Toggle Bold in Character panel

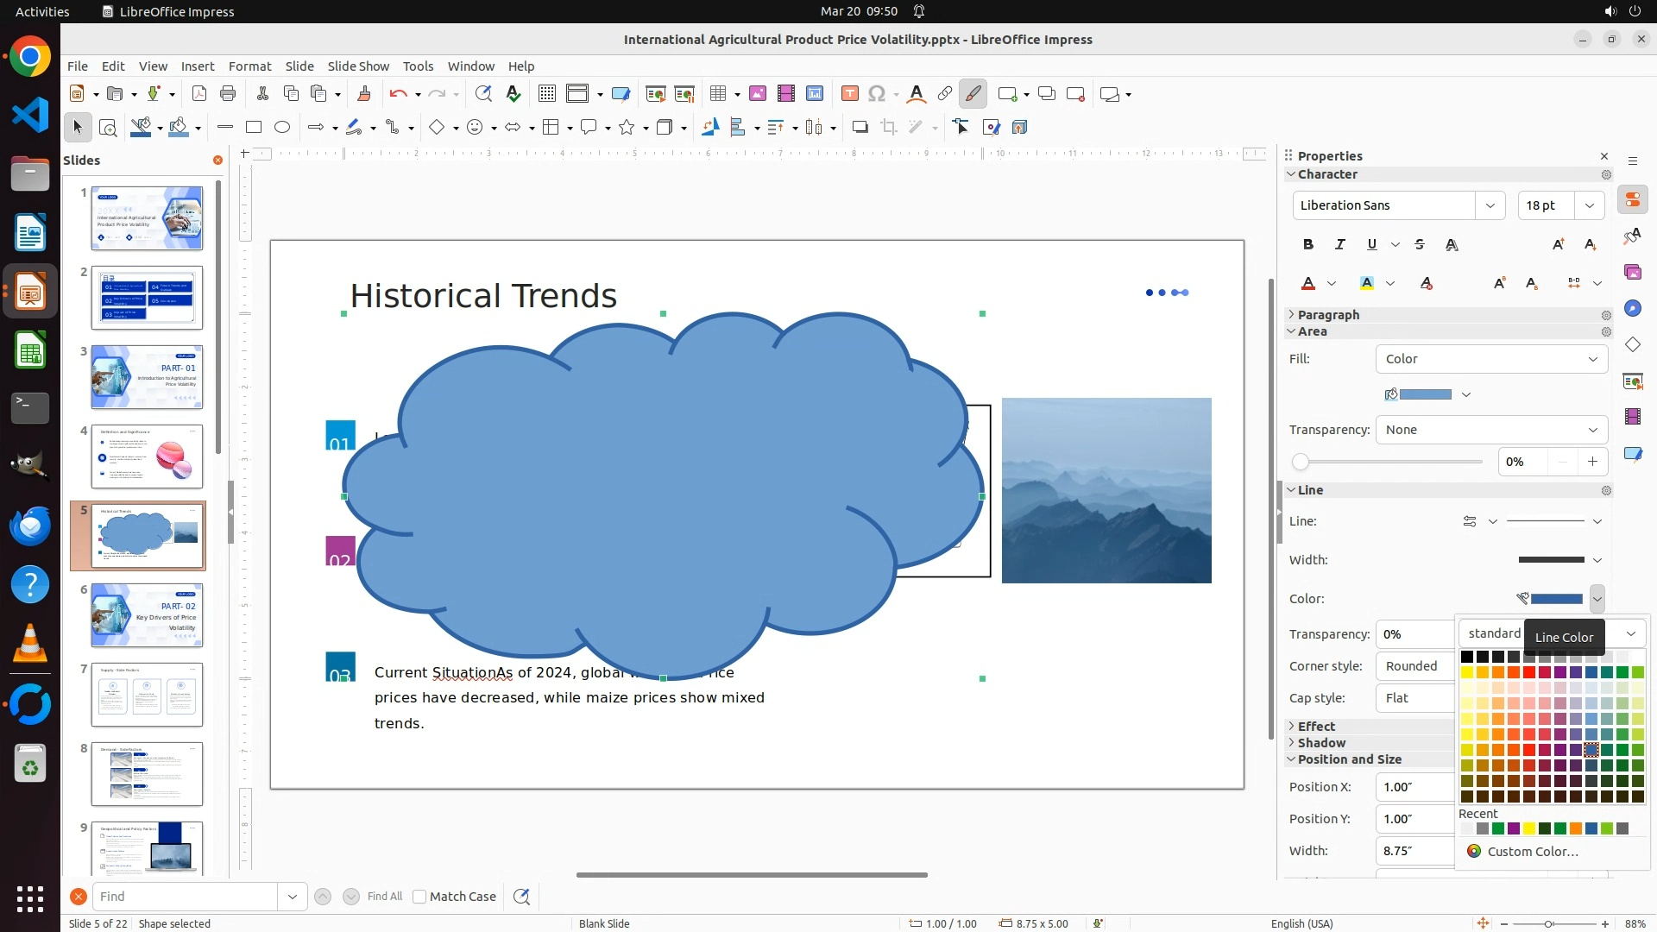pyautogui.click(x=1307, y=244)
